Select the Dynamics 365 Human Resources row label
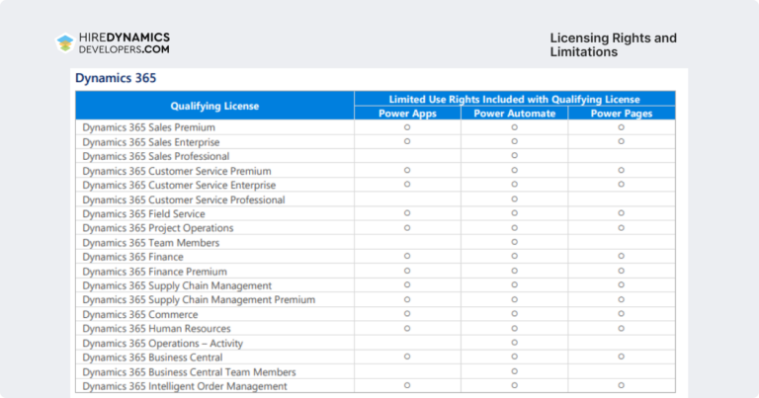The image size is (759, 398). coord(156,328)
